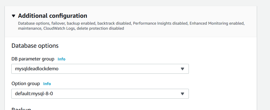Click the Database options section heading
This screenshot has height=110, width=270.
tap(35, 46)
